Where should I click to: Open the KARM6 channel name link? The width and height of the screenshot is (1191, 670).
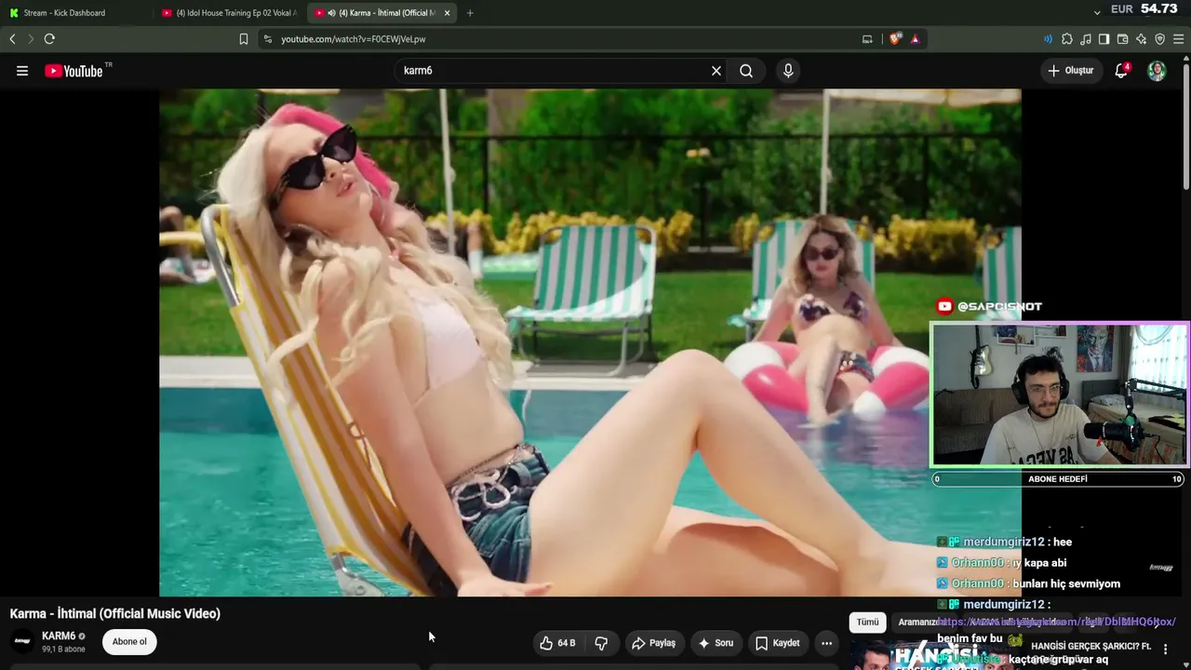59,636
